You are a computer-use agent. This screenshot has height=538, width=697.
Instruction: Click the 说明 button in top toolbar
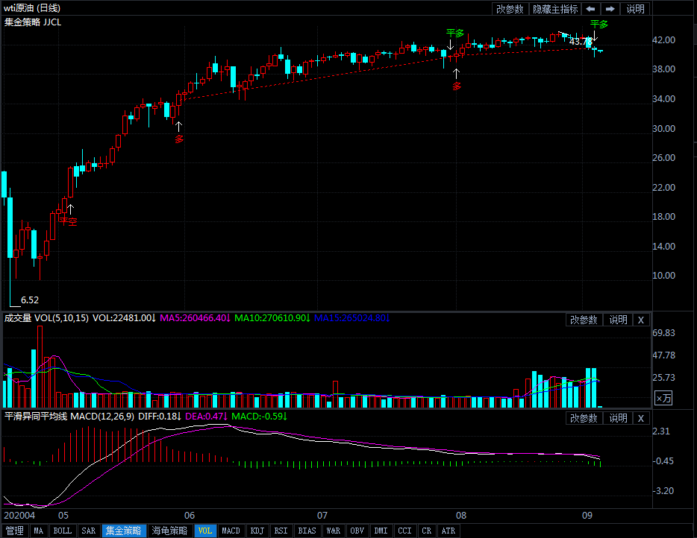pyautogui.click(x=635, y=9)
